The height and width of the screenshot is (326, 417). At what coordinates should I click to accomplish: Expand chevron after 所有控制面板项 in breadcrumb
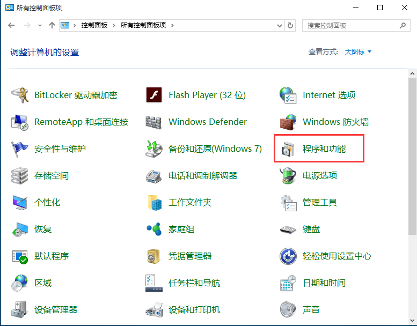pyautogui.click(x=172, y=26)
